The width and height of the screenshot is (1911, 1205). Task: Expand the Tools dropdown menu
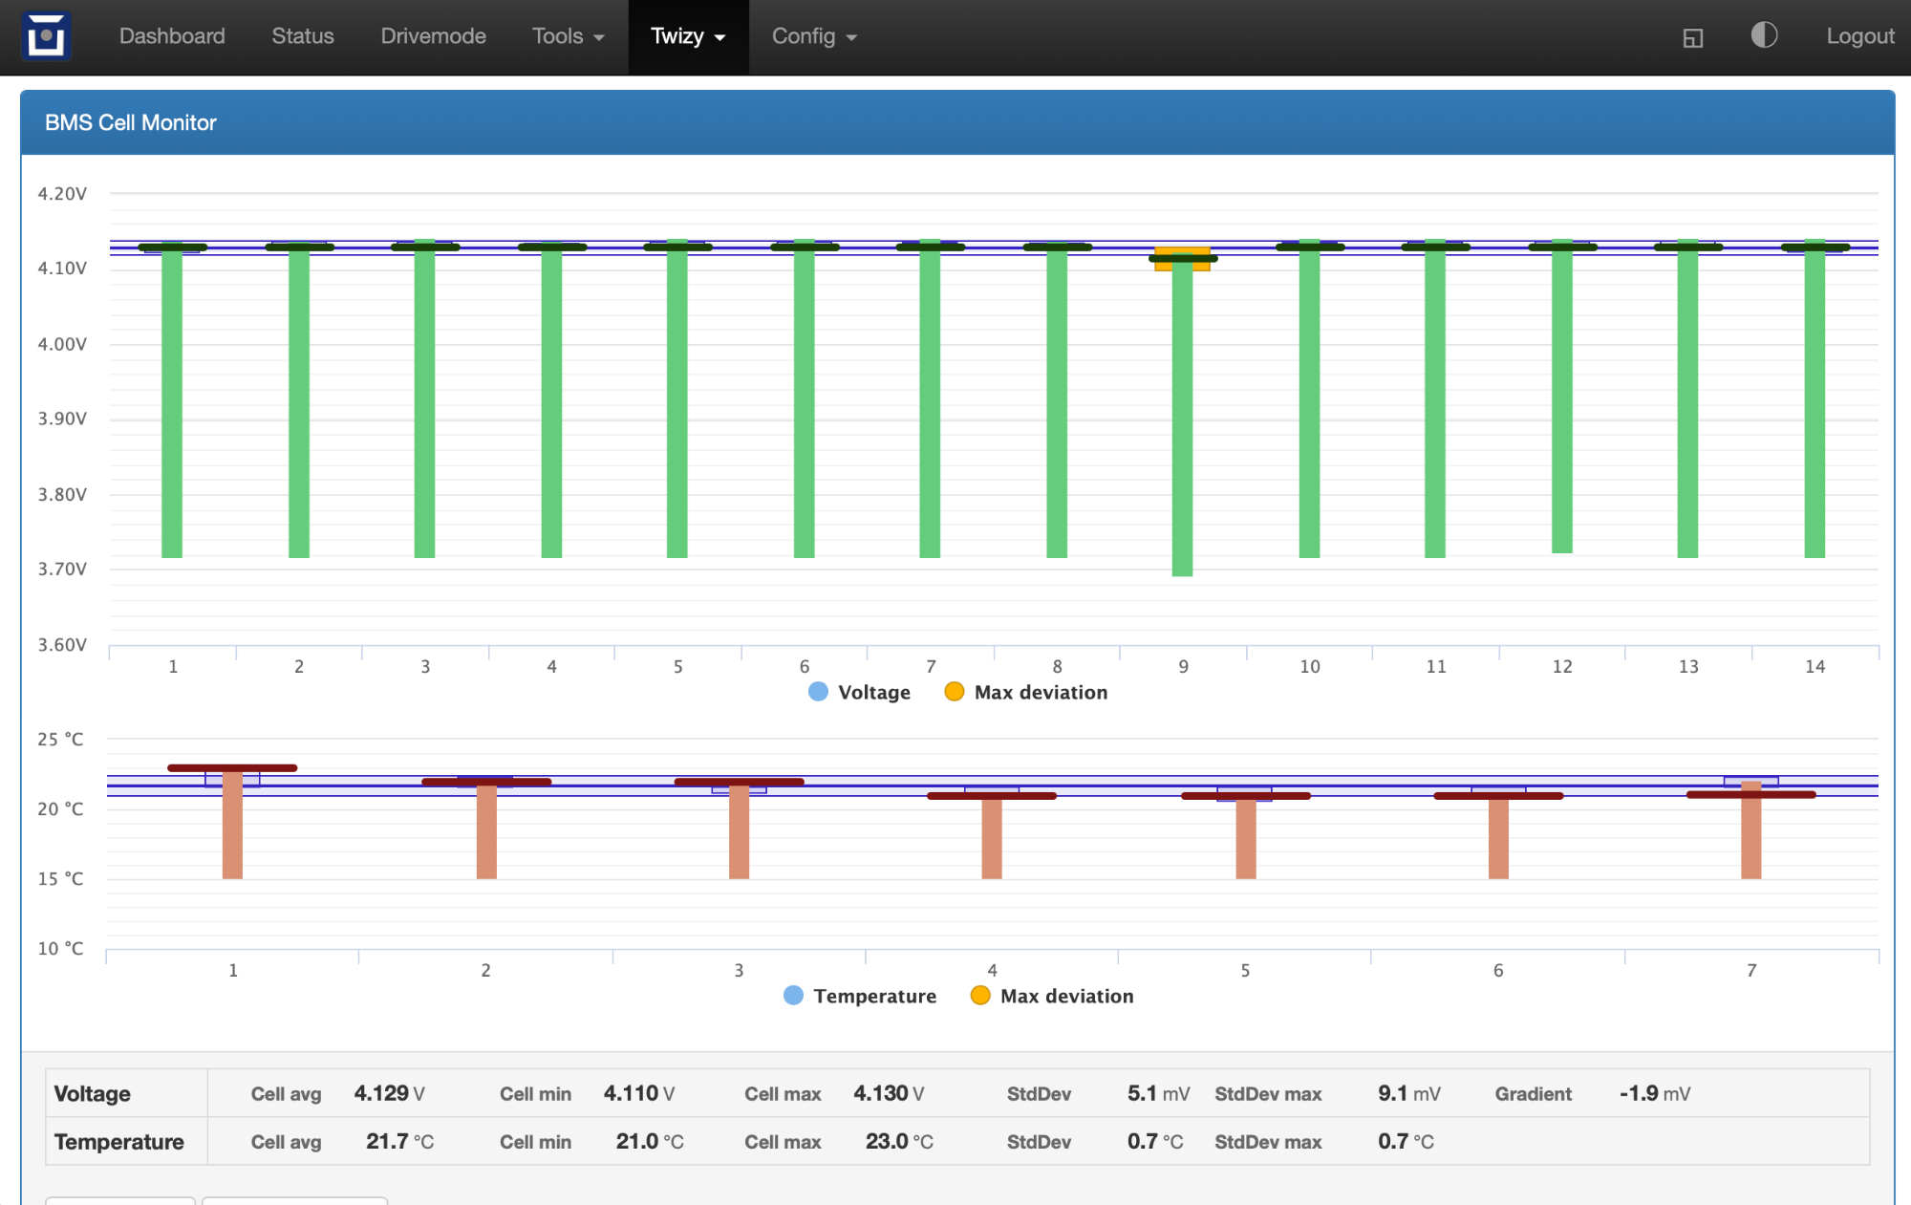(568, 36)
